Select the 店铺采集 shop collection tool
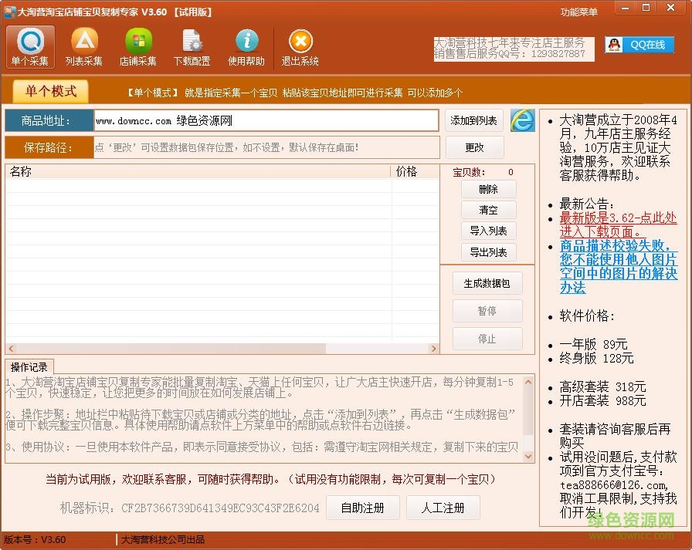 pyautogui.click(x=138, y=46)
